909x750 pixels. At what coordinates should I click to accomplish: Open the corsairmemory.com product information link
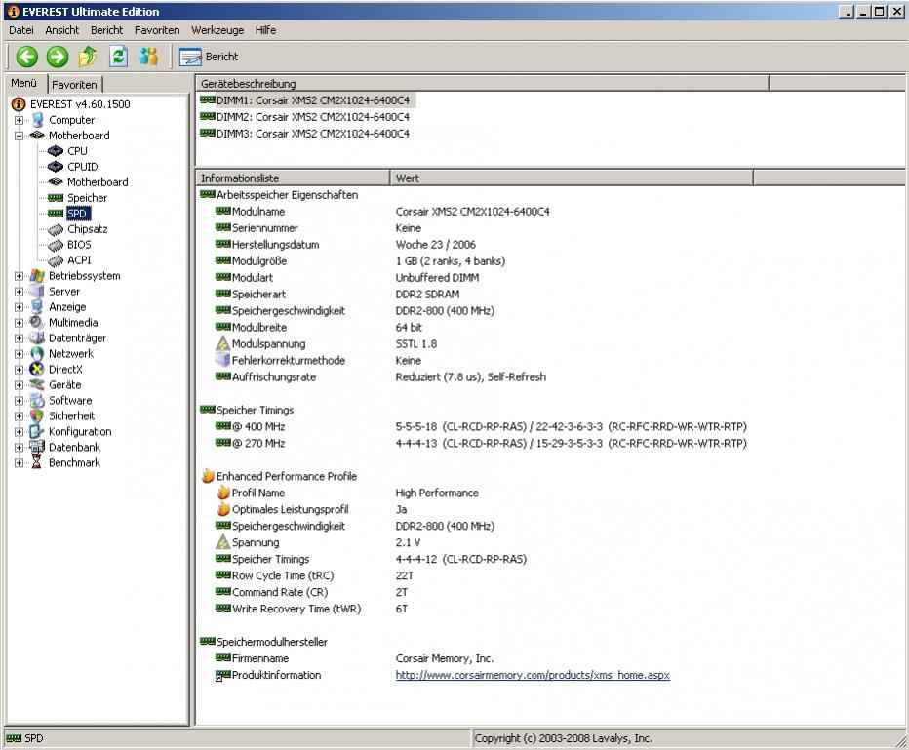[533, 675]
